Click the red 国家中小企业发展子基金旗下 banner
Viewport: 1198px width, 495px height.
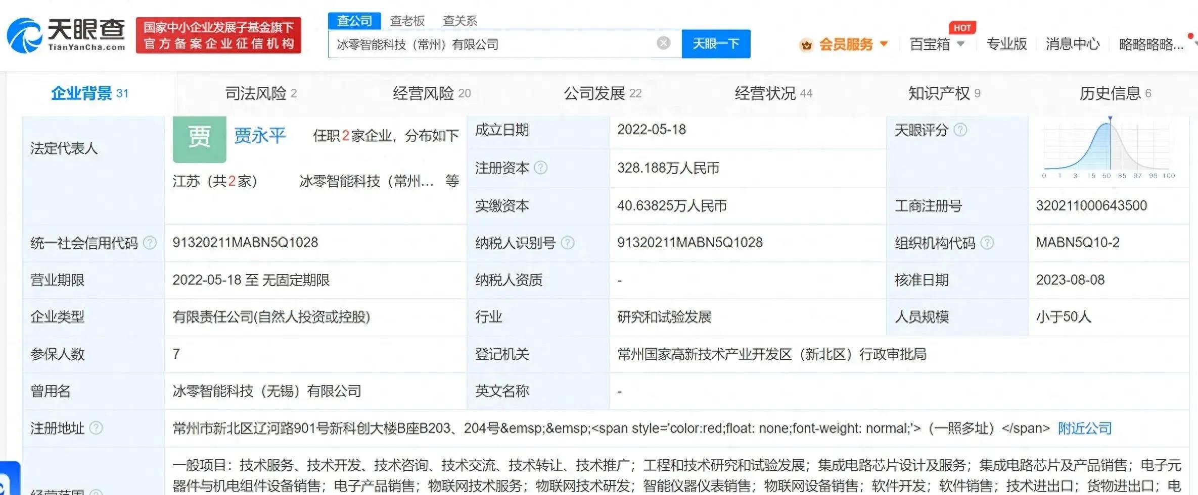(x=218, y=35)
